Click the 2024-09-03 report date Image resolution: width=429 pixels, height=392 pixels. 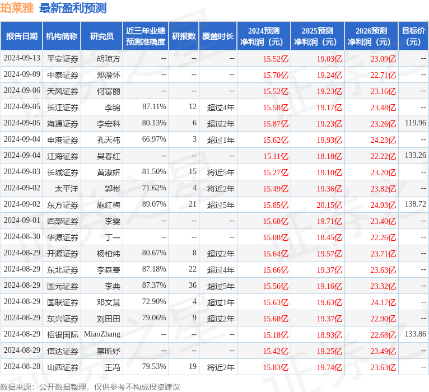[x=22, y=171]
